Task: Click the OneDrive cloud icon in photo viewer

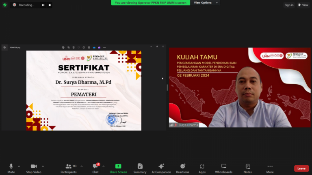Action: [94, 47]
